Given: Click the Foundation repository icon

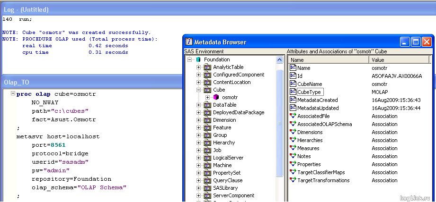Looking at the screenshot, I should click(x=198, y=59).
